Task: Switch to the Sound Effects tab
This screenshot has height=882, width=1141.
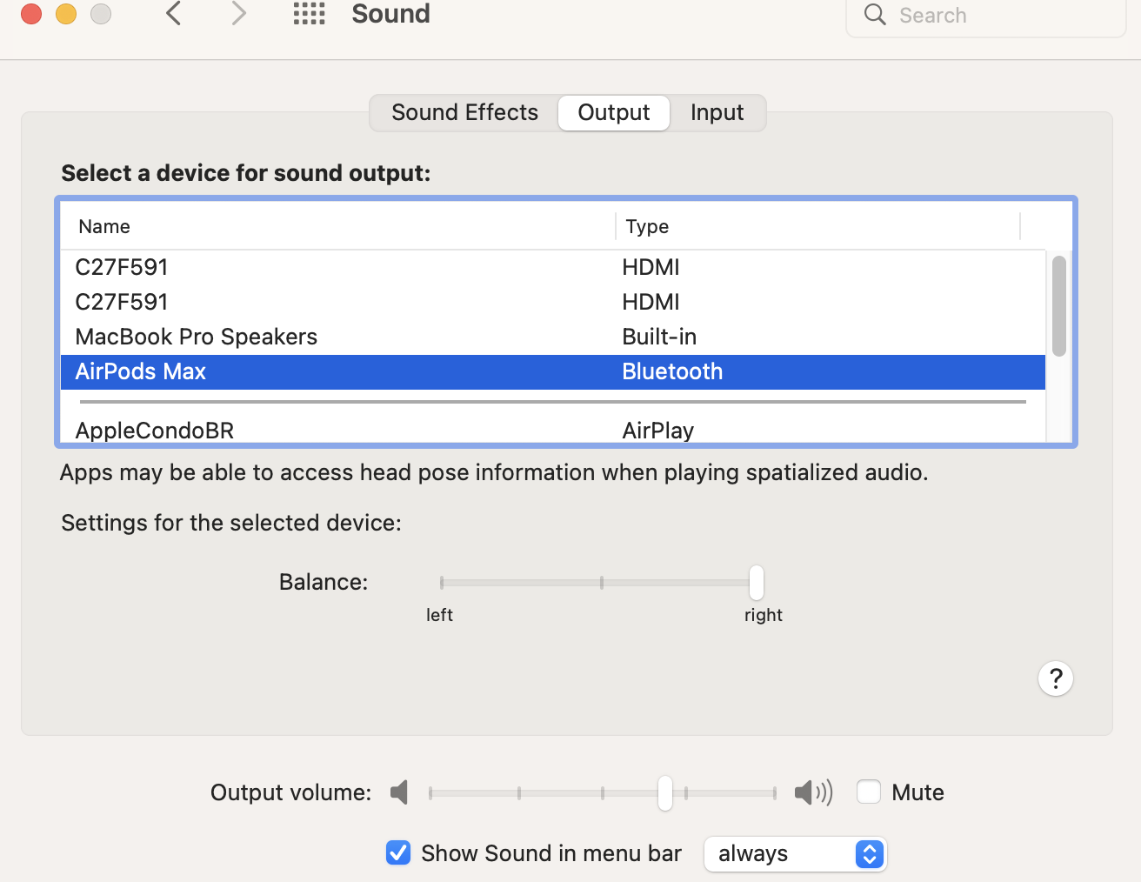Action: [464, 113]
